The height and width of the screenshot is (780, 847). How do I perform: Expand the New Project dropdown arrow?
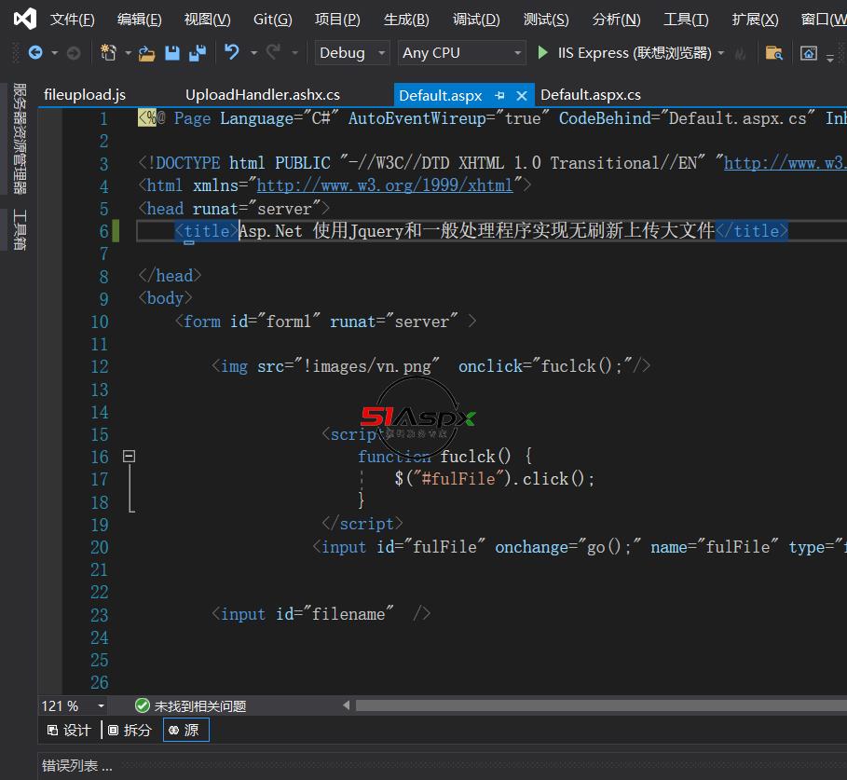point(128,53)
